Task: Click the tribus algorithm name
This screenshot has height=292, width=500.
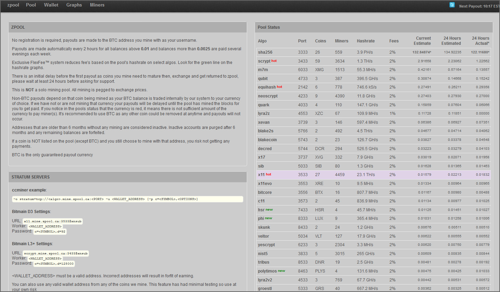Action: tap(264, 262)
